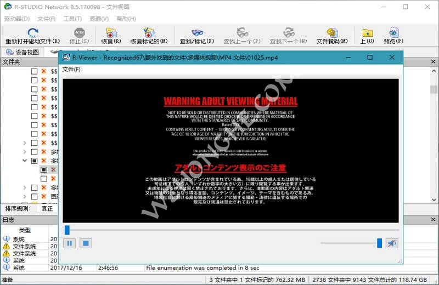
Task: Expand the 图 folder tree node
Action: tap(25, 196)
